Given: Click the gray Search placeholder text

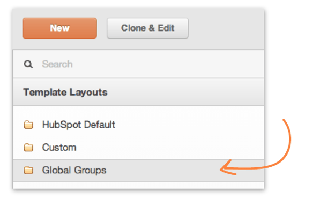Looking at the screenshot, I should [x=57, y=64].
